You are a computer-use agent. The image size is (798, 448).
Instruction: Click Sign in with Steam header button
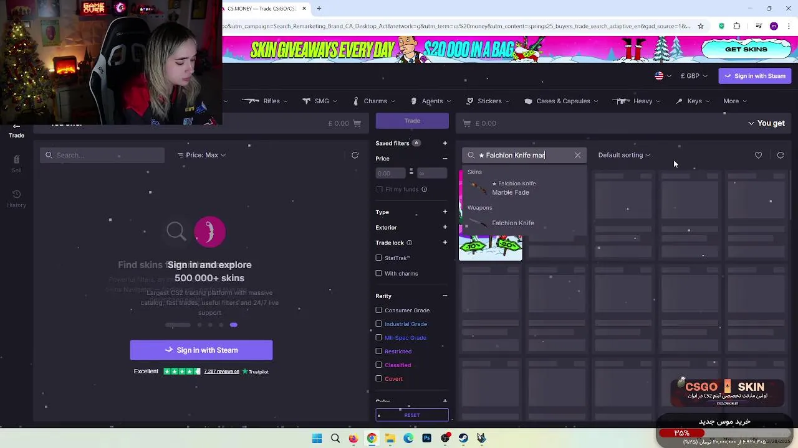point(755,76)
